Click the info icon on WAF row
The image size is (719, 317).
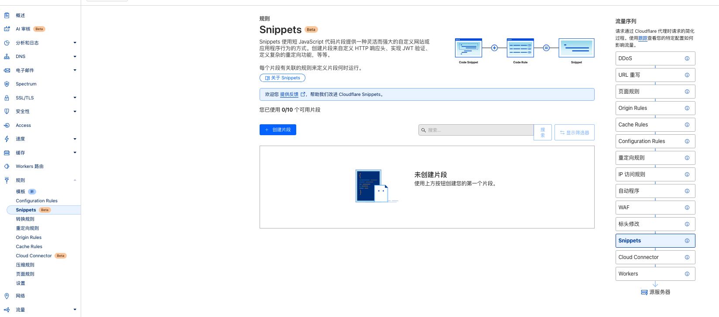tap(687, 208)
